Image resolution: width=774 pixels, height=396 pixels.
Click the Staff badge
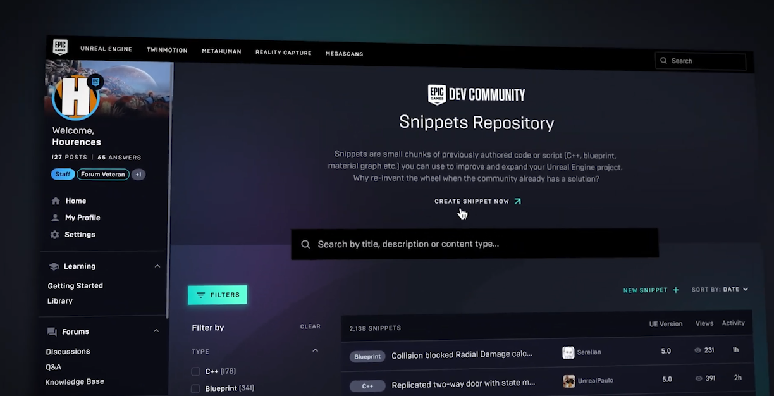(x=63, y=174)
